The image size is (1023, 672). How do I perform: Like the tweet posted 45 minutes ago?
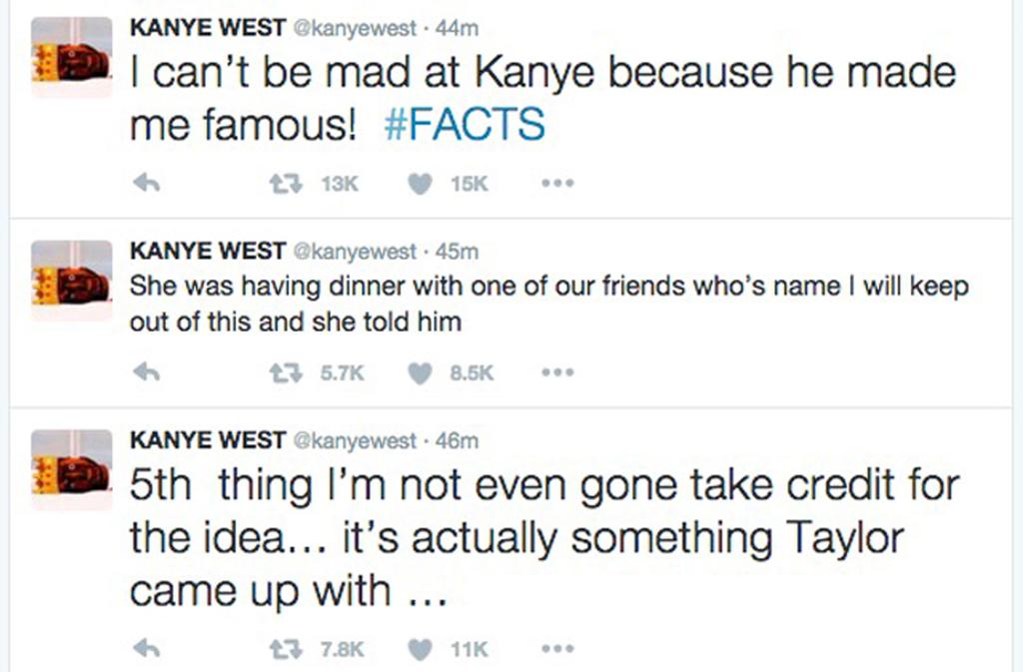[x=421, y=371]
